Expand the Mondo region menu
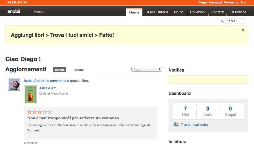Viewport: 254px width, 146px height. point(40,12)
